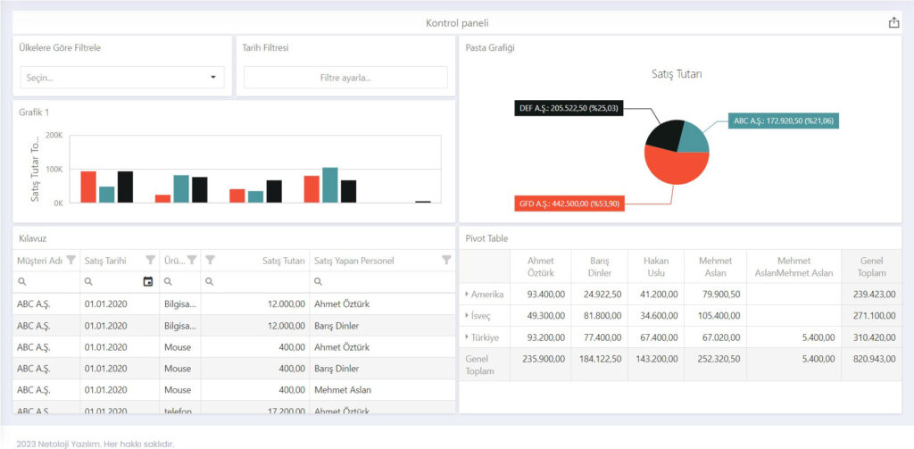Viewport: 914px width, 449px height.
Task: Click the Filtre ayarla button
Action: tap(345, 78)
